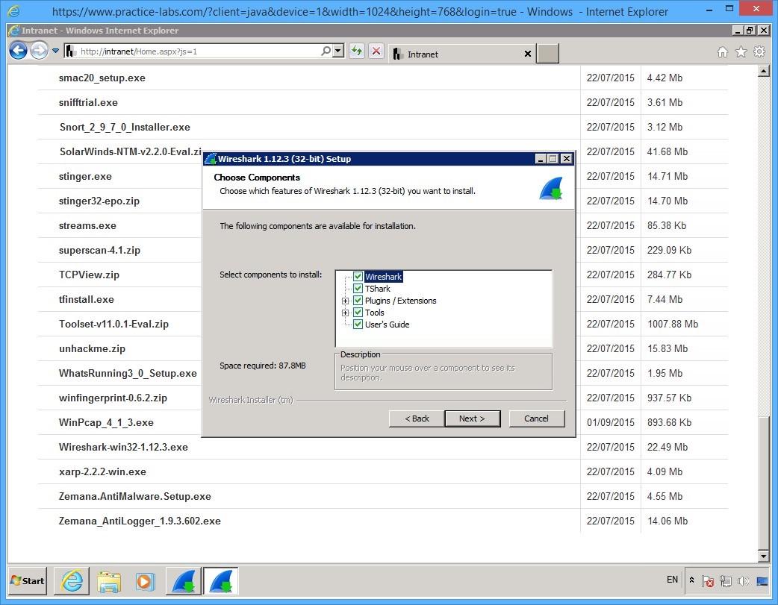Open Favorites with the star icon
778x605 pixels.
tap(740, 53)
